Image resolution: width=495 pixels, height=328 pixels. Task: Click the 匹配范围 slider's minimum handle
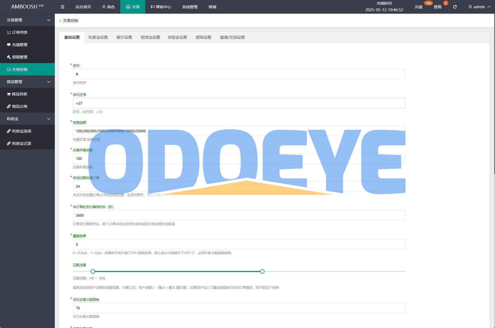93,272
